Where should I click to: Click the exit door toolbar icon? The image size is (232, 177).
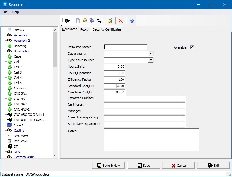point(67,21)
